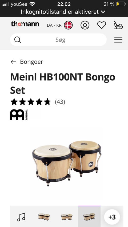Open the wishlist heart icon
Viewport: 128px width, 227px height.
point(102,25)
